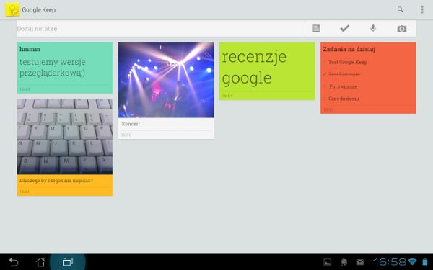Select 'Dlaczego by czegoś nie napisać?' caption

click(56, 181)
